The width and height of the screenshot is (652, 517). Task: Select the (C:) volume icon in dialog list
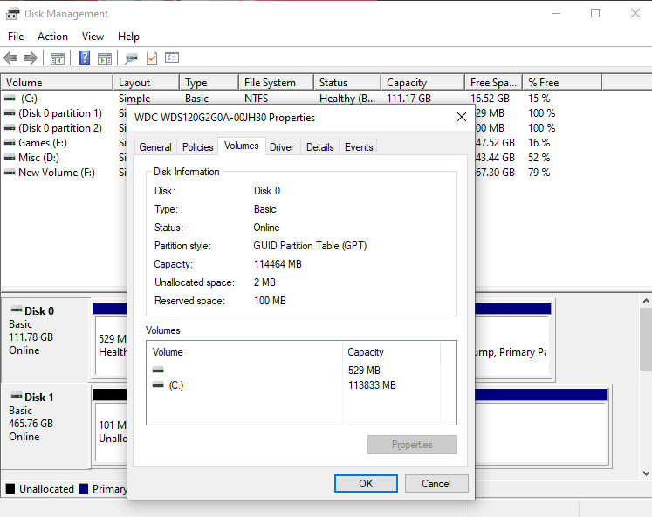[x=158, y=385]
